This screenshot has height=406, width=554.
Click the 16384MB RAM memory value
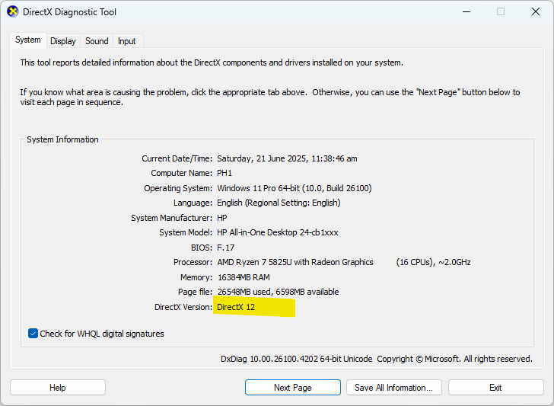(244, 277)
